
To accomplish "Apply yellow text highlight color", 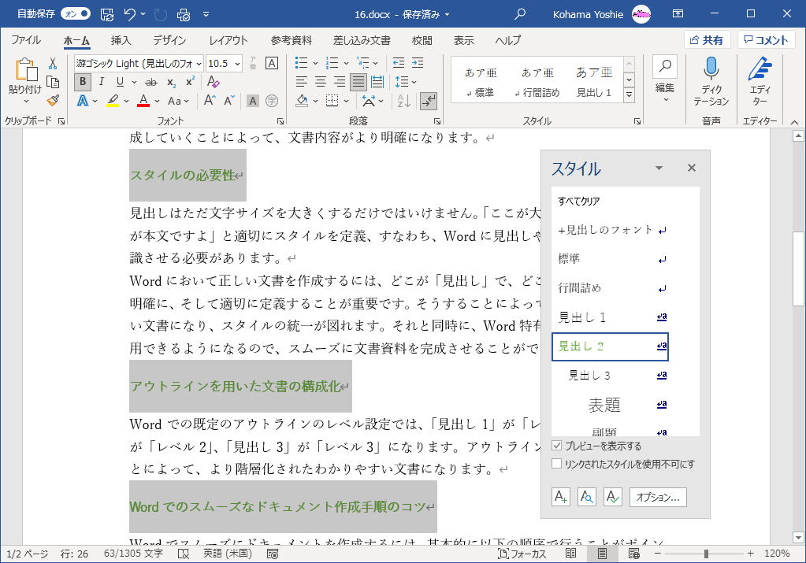I will click(x=113, y=101).
